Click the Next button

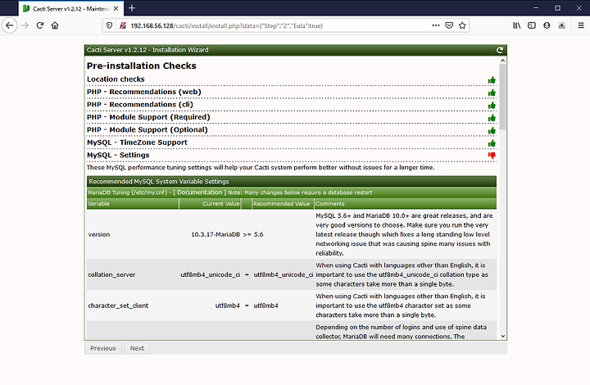tap(137, 348)
